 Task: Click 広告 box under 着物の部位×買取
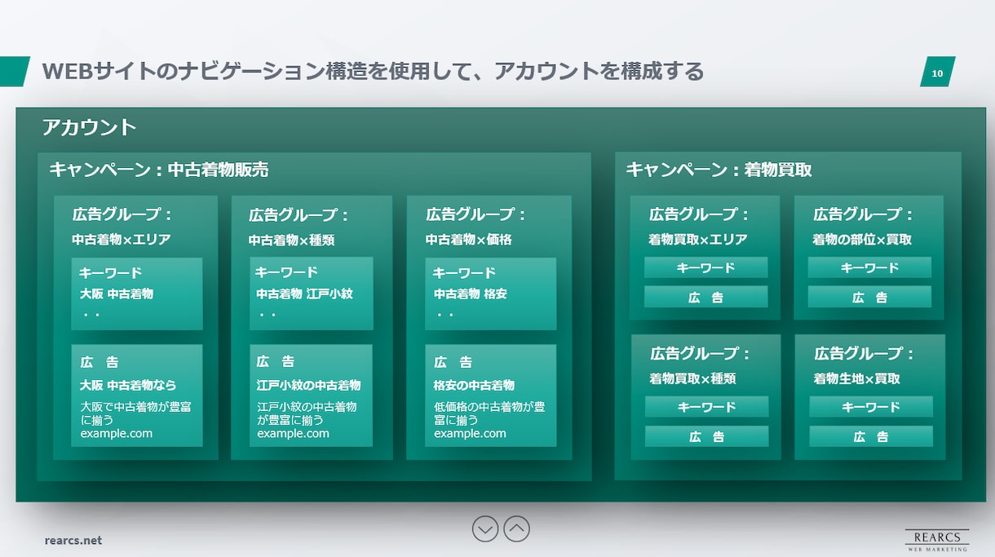coord(869,297)
